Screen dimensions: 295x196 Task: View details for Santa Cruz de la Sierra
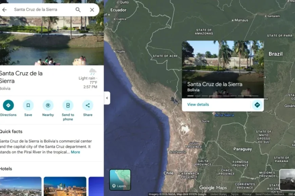click(x=198, y=105)
